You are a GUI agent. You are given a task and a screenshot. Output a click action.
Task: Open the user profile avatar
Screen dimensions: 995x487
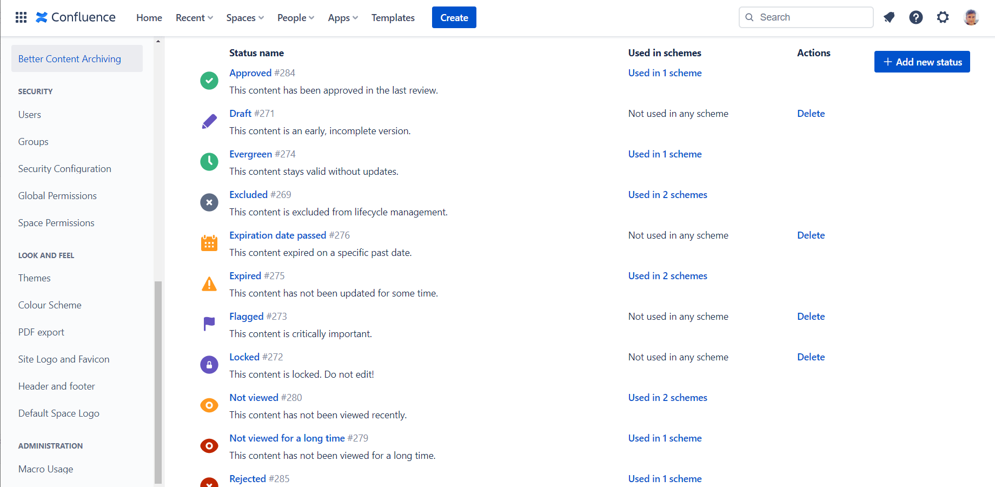click(971, 17)
